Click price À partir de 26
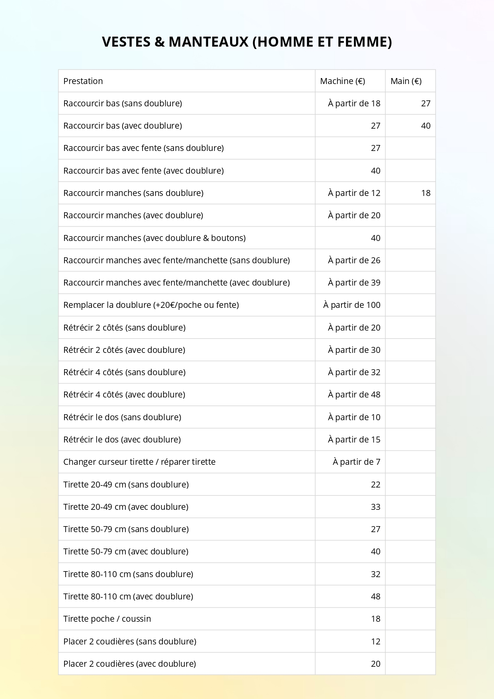 point(354,260)
